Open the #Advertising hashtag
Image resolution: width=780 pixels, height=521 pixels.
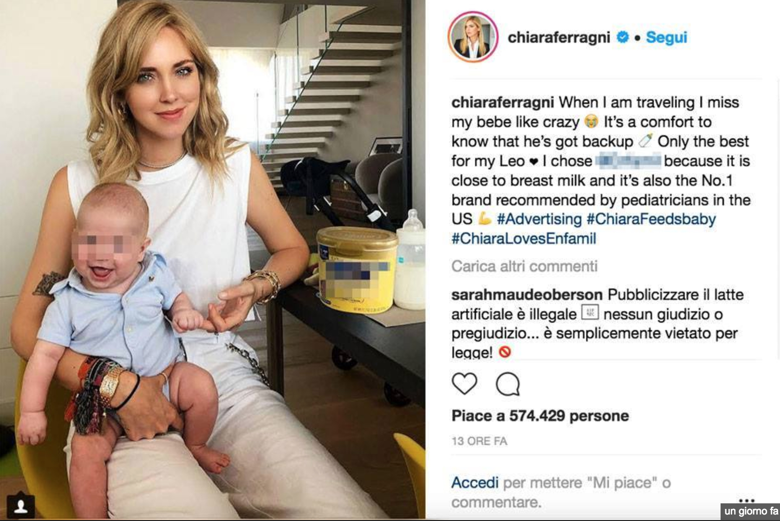pyautogui.click(x=539, y=219)
